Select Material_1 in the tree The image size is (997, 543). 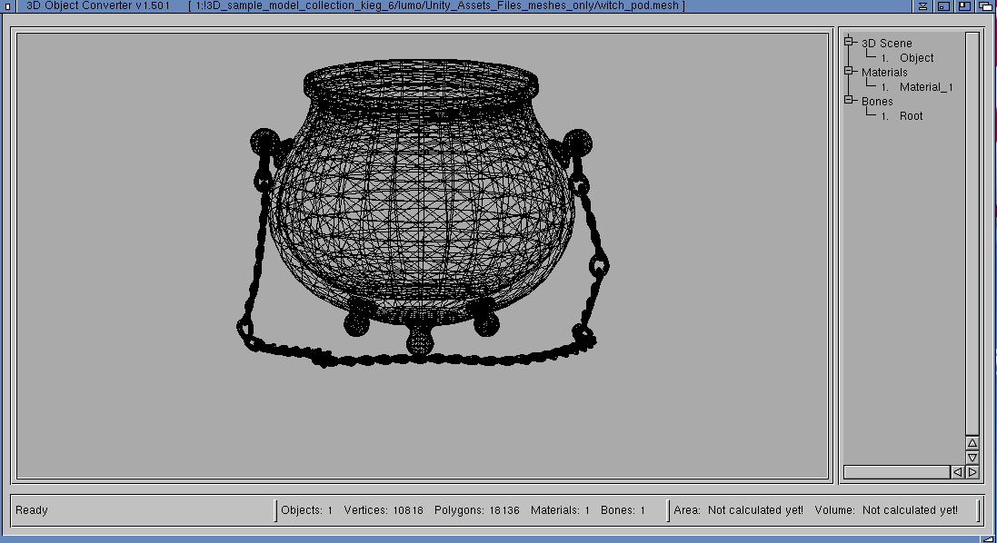click(x=925, y=86)
